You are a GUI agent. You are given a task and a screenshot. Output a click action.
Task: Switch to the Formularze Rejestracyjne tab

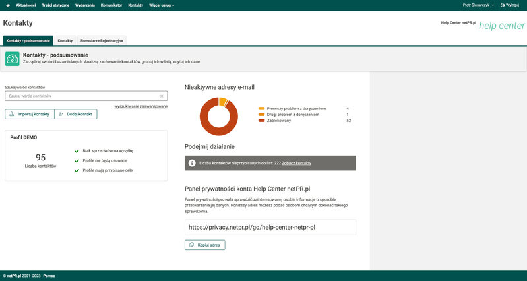[x=102, y=40]
